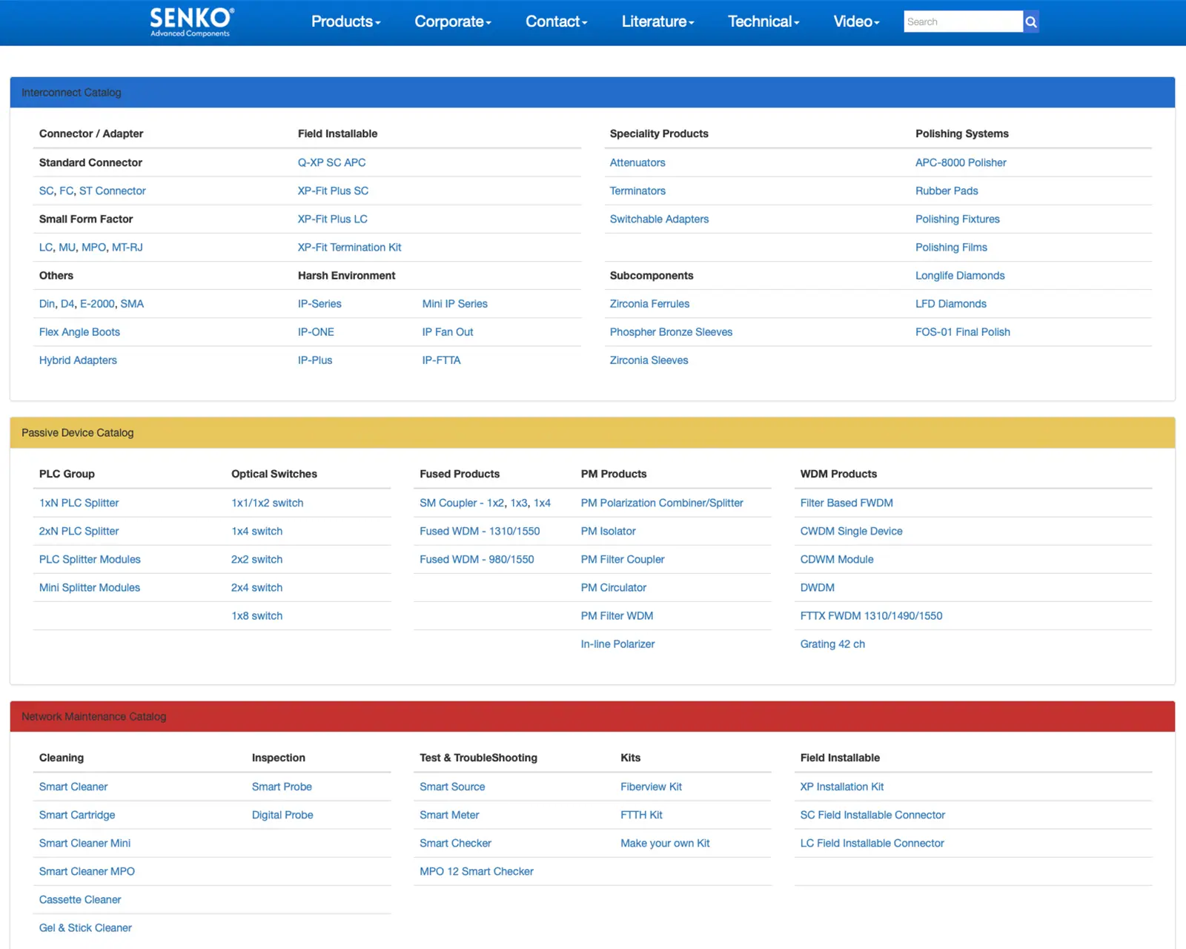Screen dimensions: 1186x949
Task: Open the Filter Based FWDM link
Action: (847, 503)
